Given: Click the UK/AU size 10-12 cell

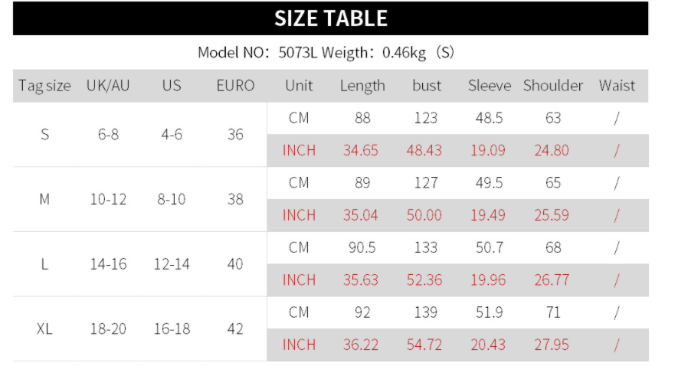Looking at the screenshot, I should 108,199.
